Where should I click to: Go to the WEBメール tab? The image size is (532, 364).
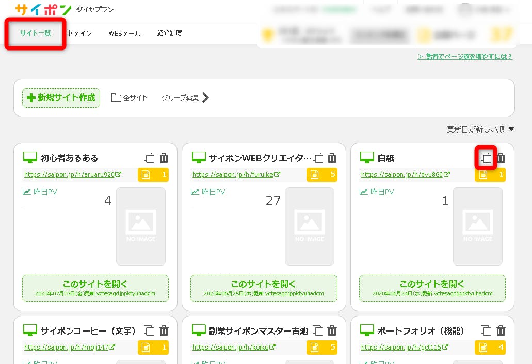(x=124, y=34)
